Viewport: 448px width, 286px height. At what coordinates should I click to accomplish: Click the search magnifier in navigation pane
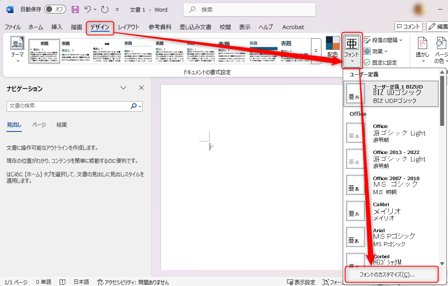tap(134, 106)
